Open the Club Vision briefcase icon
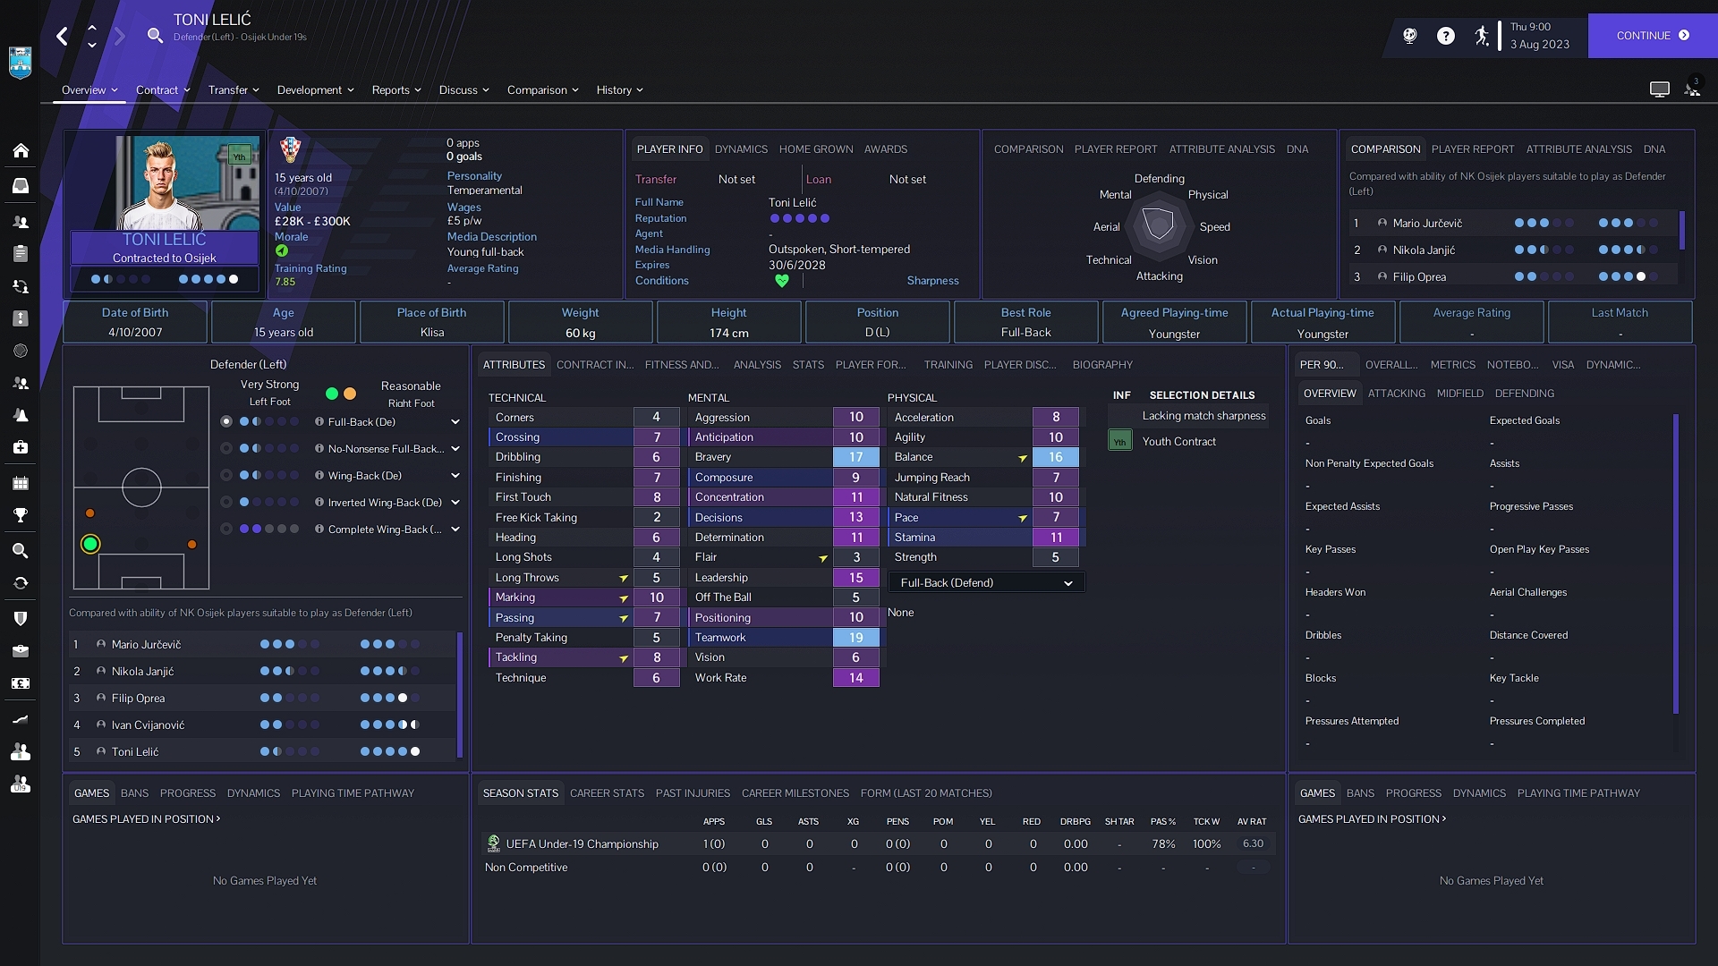The width and height of the screenshot is (1718, 966). [20, 651]
